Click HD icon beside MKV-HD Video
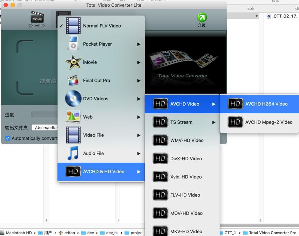The width and height of the screenshot is (299, 236). click(x=161, y=231)
